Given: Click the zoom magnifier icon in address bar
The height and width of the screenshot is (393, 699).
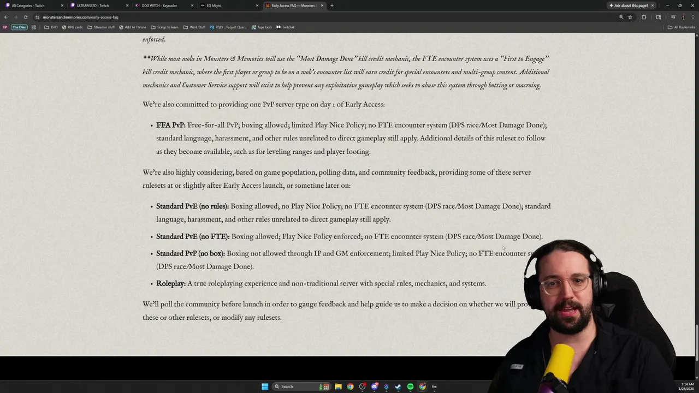Looking at the screenshot, I should coord(621,17).
